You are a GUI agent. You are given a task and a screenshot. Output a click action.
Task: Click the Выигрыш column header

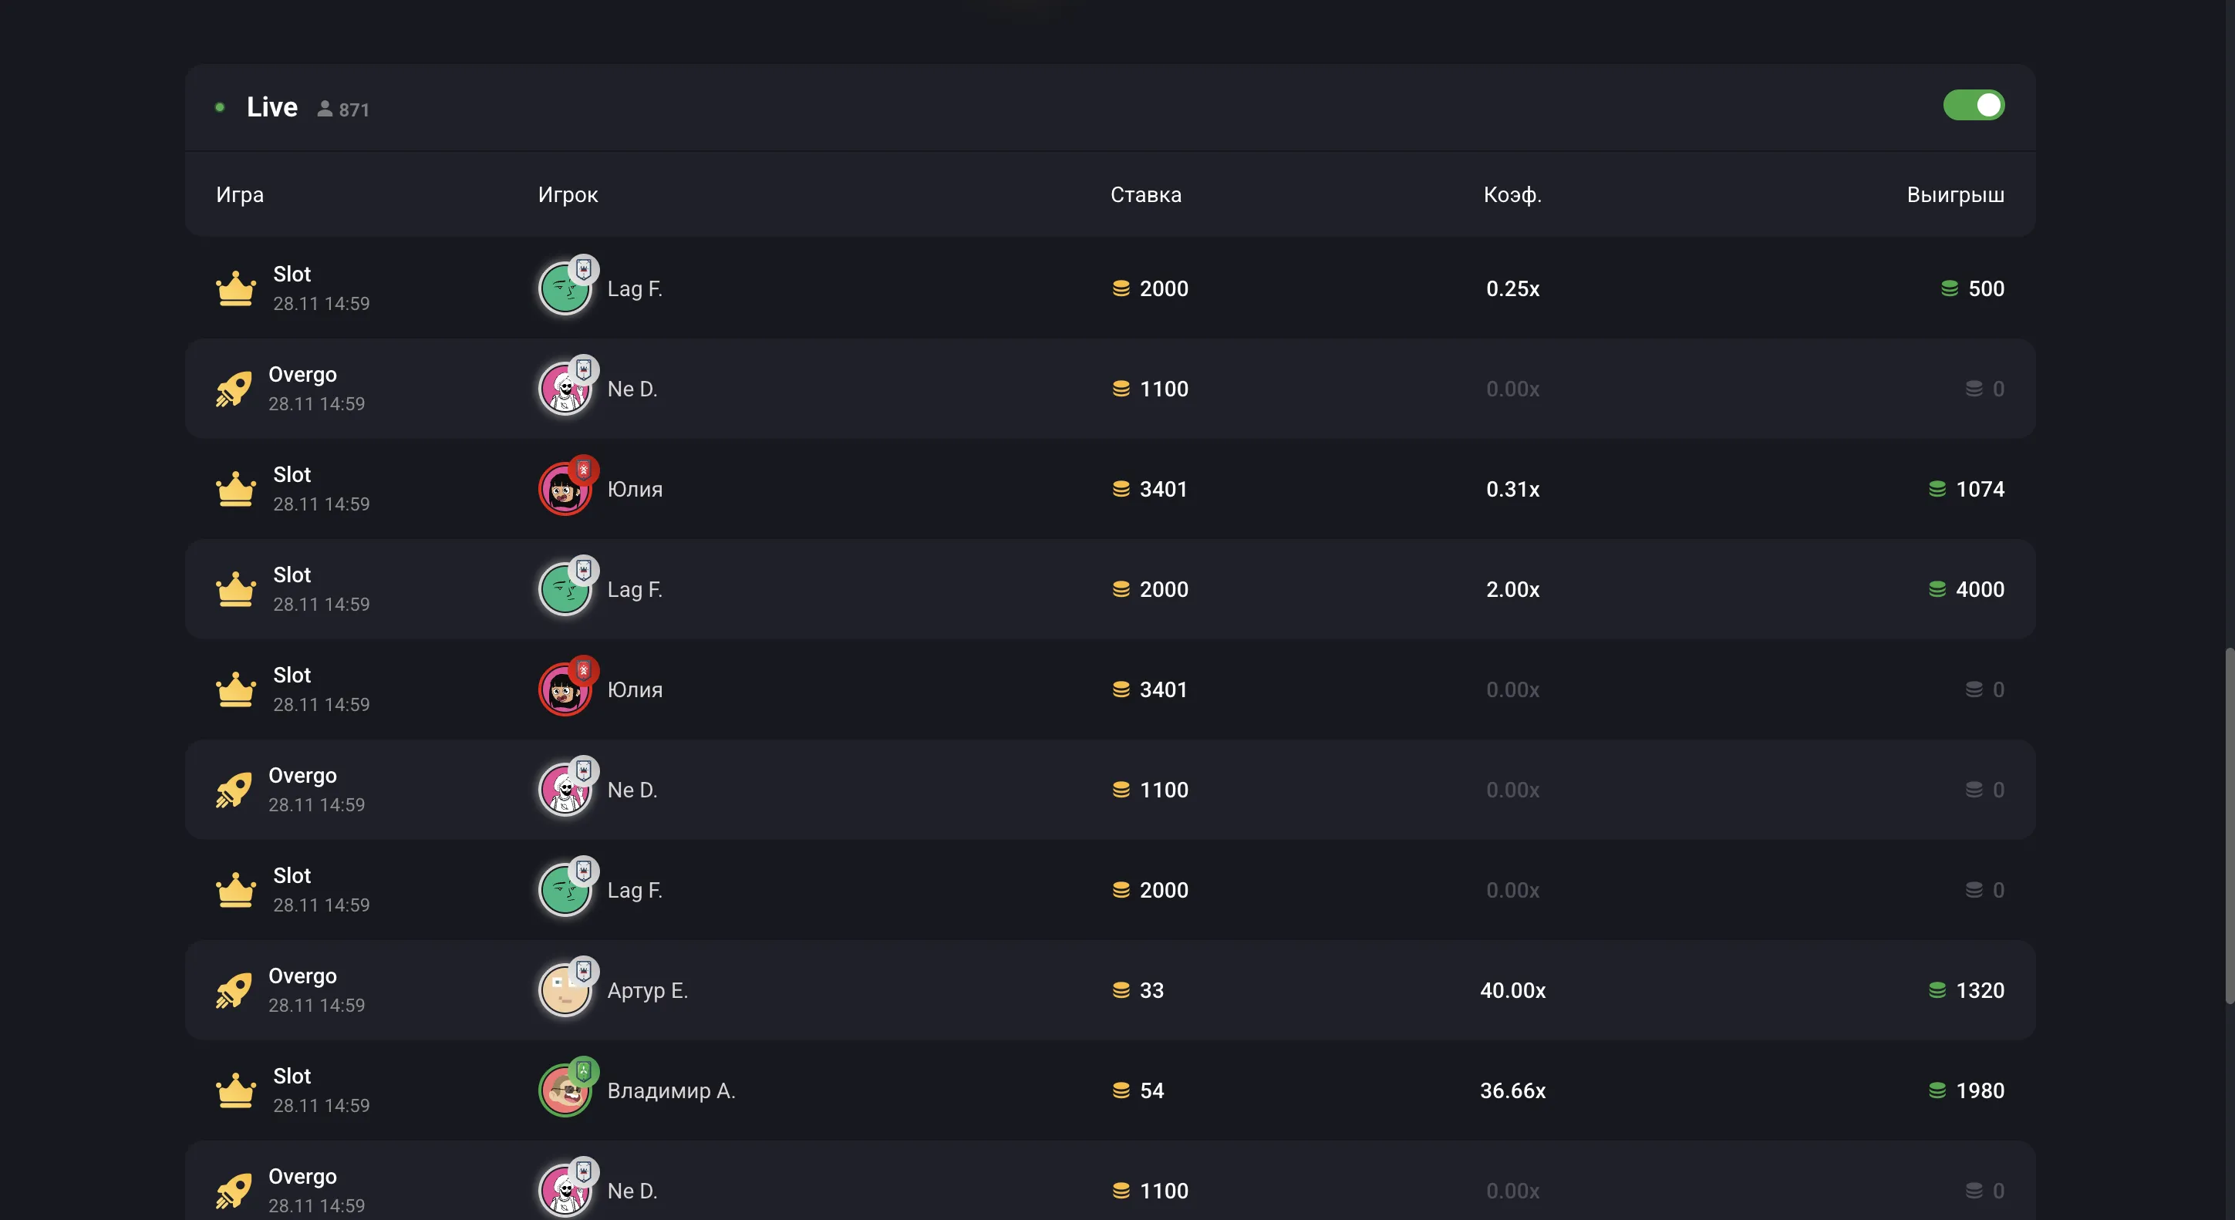point(1955,195)
